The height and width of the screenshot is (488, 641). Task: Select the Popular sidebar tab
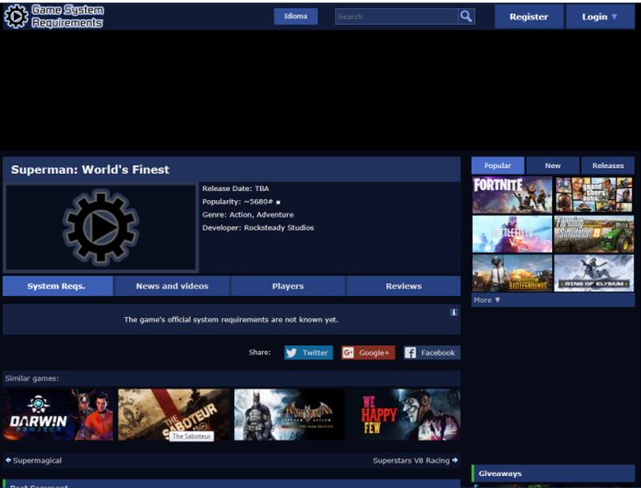(x=498, y=166)
